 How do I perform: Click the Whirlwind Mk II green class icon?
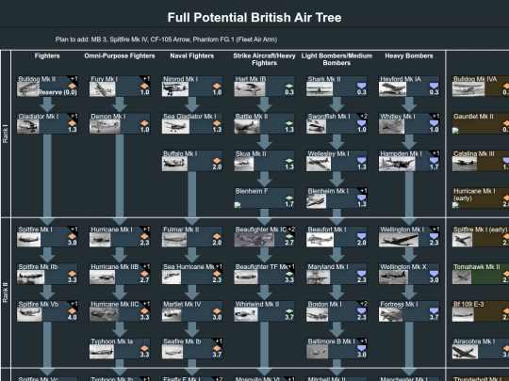click(x=289, y=311)
